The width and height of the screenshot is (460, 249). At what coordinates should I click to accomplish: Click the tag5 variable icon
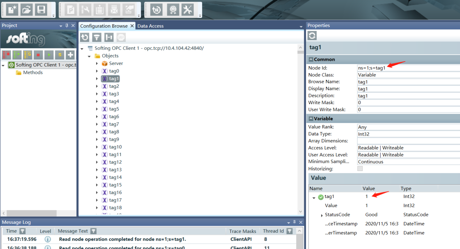(105, 109)
